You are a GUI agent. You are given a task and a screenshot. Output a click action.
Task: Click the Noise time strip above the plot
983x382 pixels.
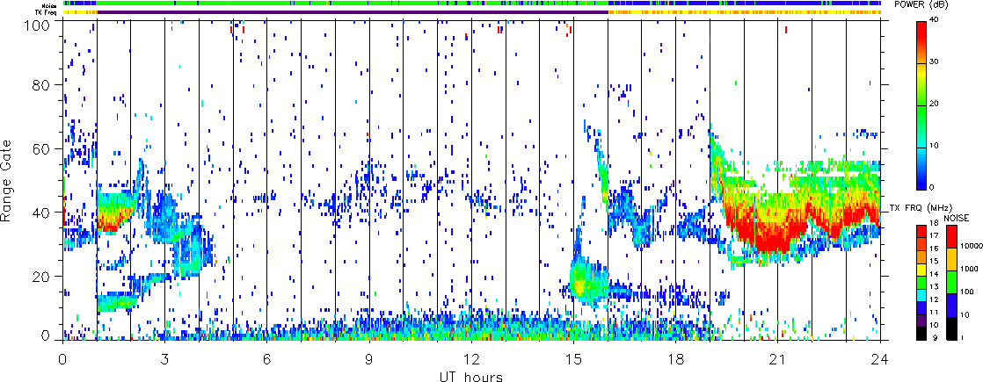470,4
